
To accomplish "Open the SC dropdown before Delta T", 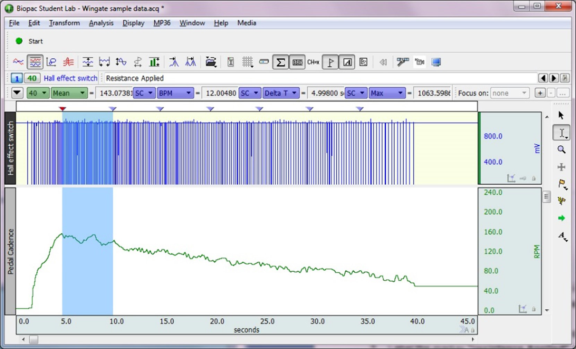I will (250, 93).
